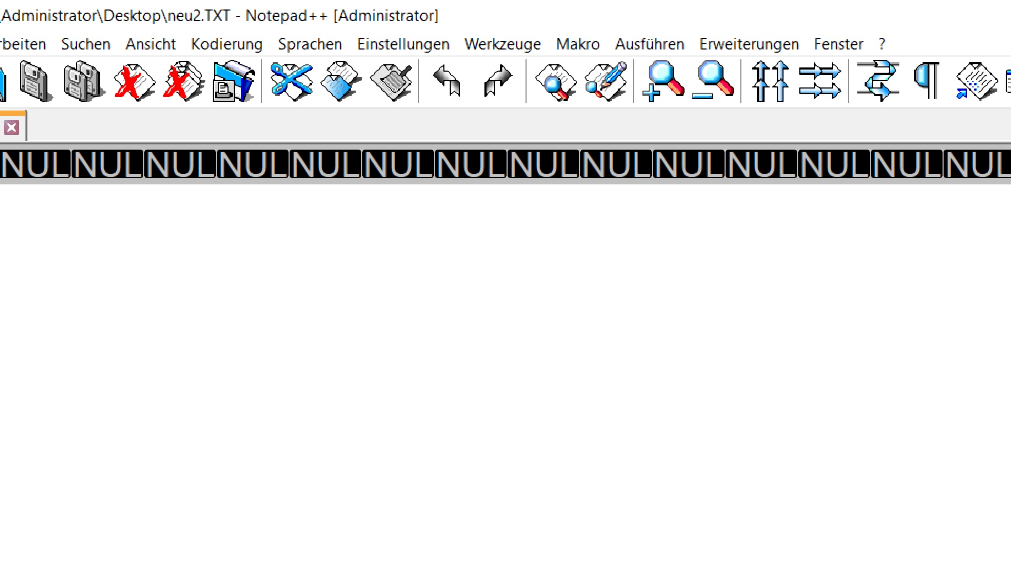Toggle show all characters pilcrow icon
Image resolution: width=1011 pixels, height=569 pixels.
pos(927,81)
